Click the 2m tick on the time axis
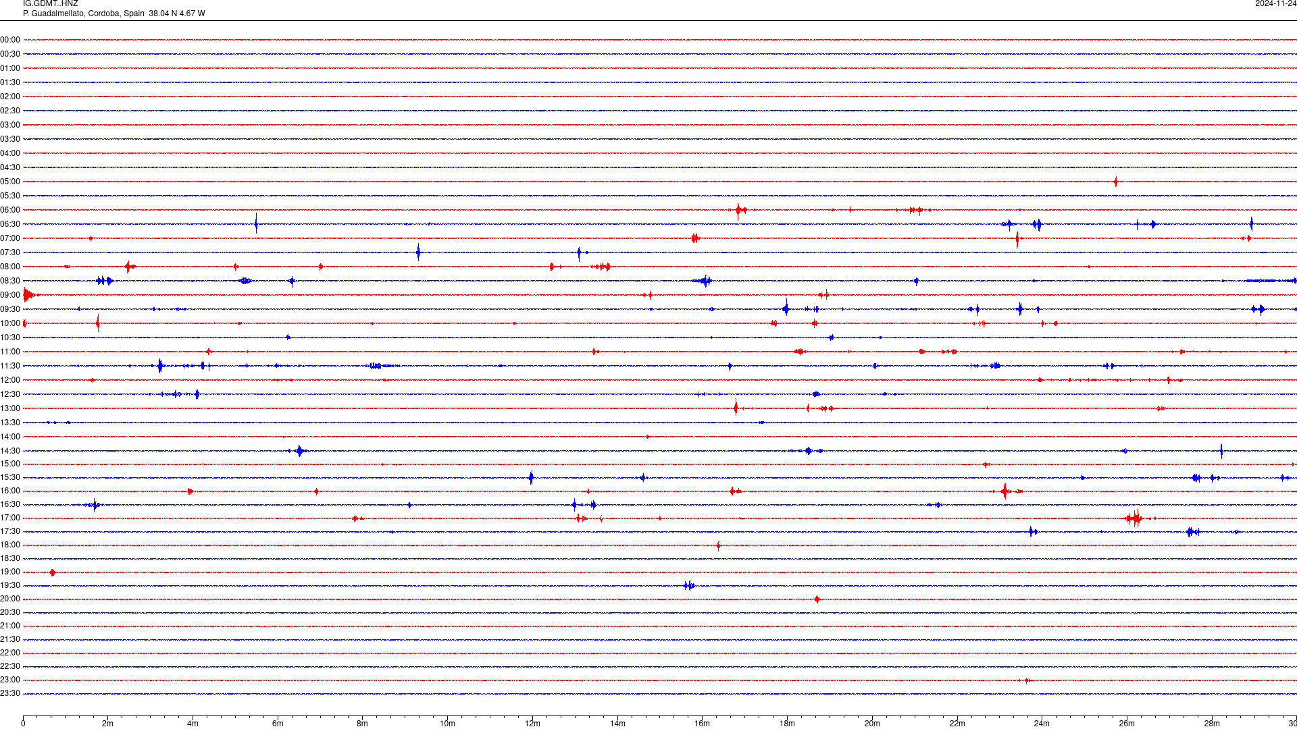 [108, 724]
